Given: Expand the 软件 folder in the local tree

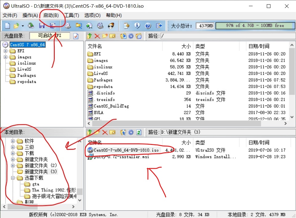Looking at the screenshot, I should [x=13, y=141].
